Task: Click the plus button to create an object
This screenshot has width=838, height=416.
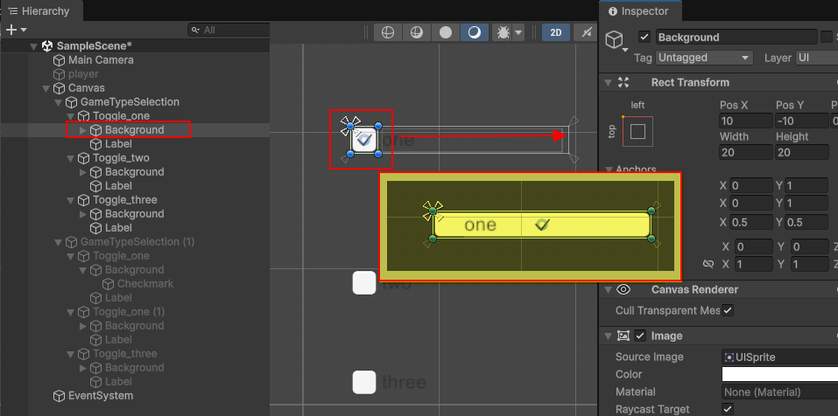Action: [11, 30]
